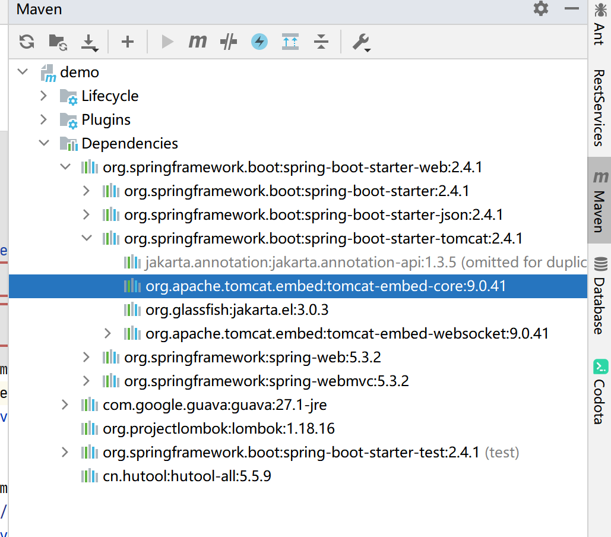
Task: Click Add Maven Projects plus icon
Action: (128, 42)
